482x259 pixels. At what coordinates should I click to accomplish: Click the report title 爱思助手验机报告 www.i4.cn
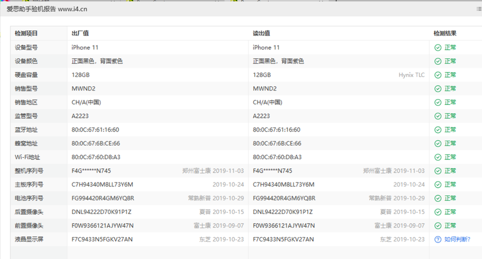click(x=47, y=9)
